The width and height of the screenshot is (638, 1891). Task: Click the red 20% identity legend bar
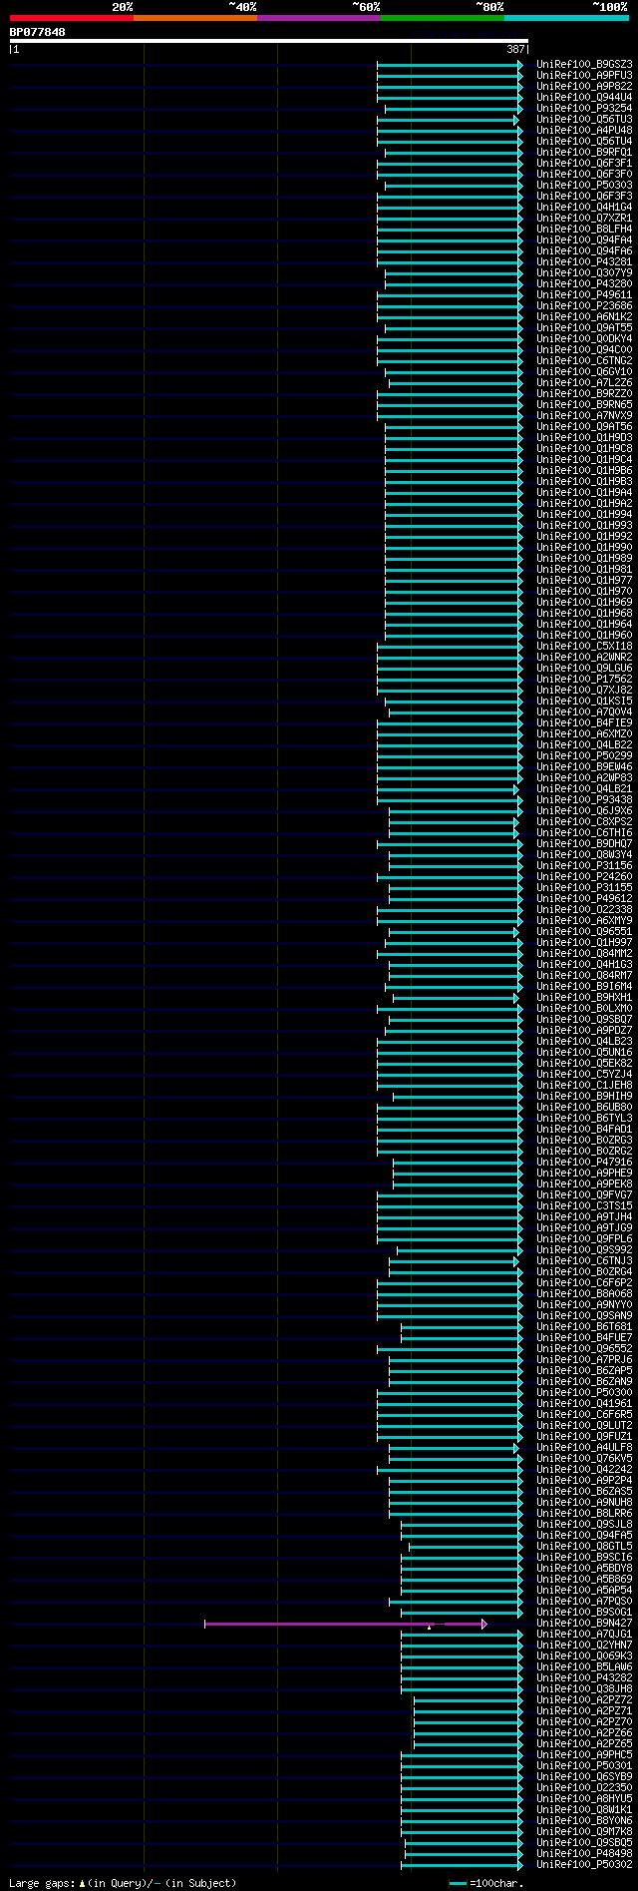point(72,18)
